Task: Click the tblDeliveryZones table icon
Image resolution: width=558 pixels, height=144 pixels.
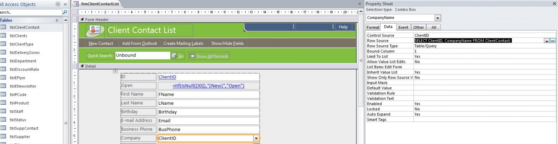Action: [x=3, y=52]
